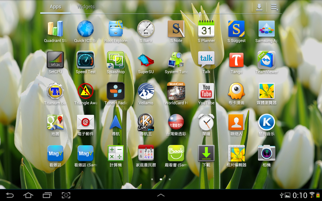Screen dimensions: 322x201
Task: Open the 相機 camera
Action: (267, 153)
